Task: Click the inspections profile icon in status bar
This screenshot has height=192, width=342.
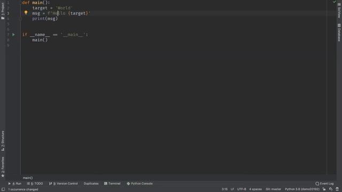Action: (331, 189)
